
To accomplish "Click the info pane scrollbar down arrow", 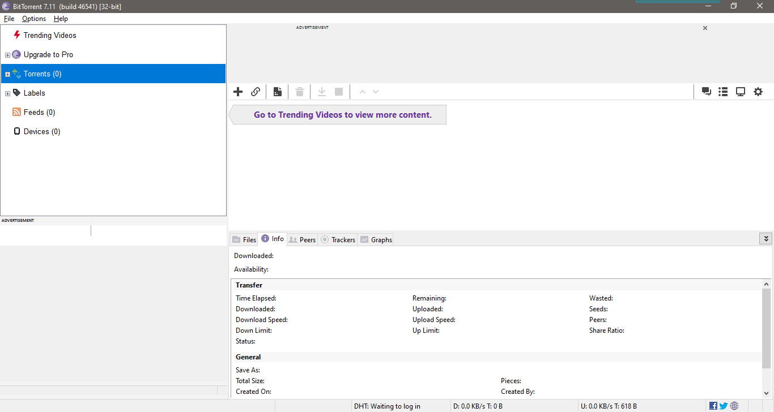I will (x=767, y=392).
